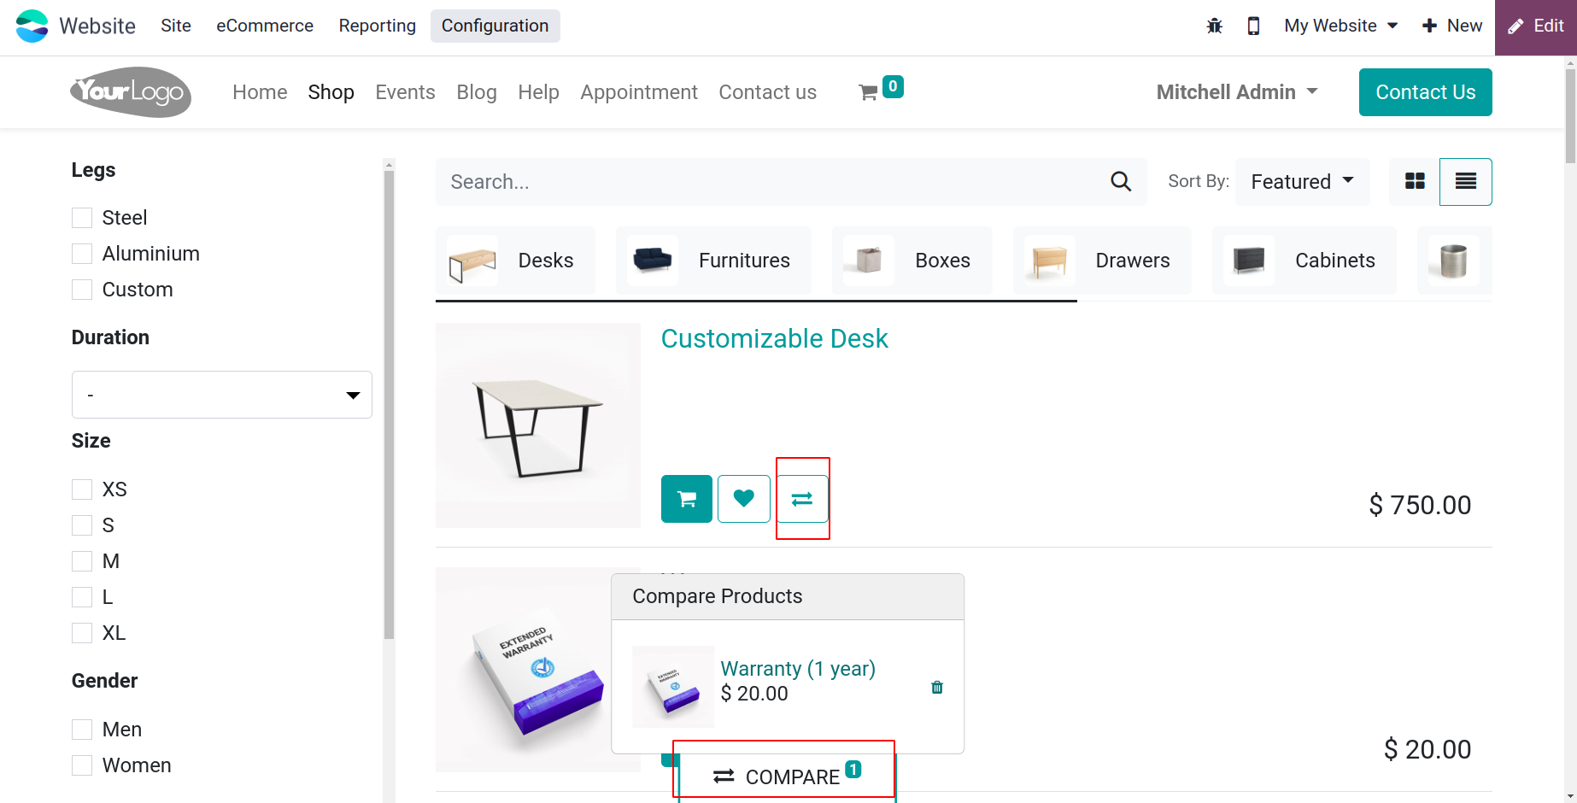Click the search magnifier icon
Viewport: 1577px width, 803px height.
pyautogui.click(x=1121, y=182)
